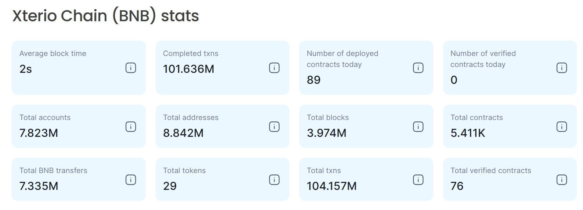Open info tooltip for Completed txns
The width and height of the screenshot is (583, 210).
[274, 68]
